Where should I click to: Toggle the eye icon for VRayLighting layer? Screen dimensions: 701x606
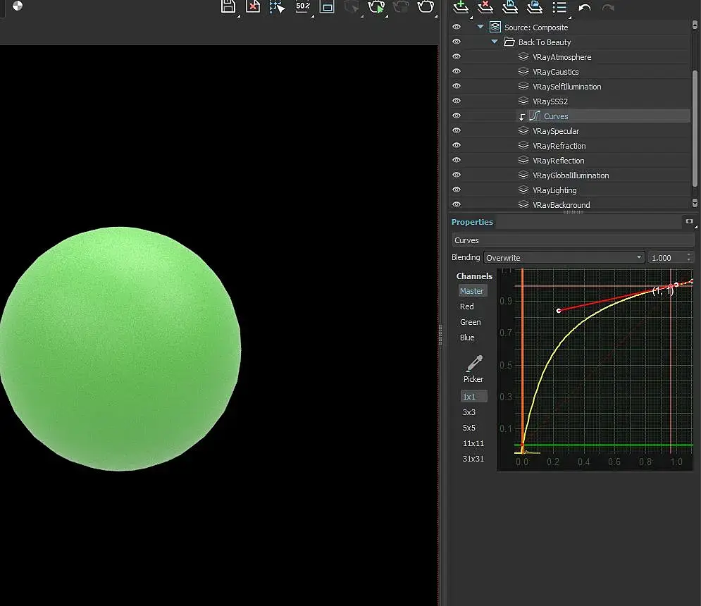457,190
